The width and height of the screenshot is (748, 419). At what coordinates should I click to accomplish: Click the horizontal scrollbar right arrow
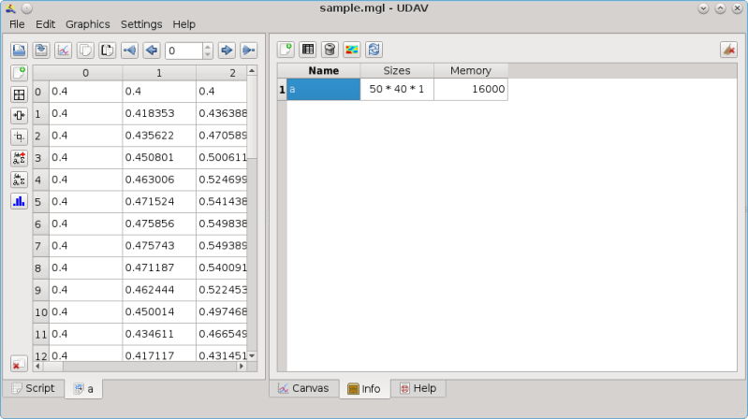point(242,367)
